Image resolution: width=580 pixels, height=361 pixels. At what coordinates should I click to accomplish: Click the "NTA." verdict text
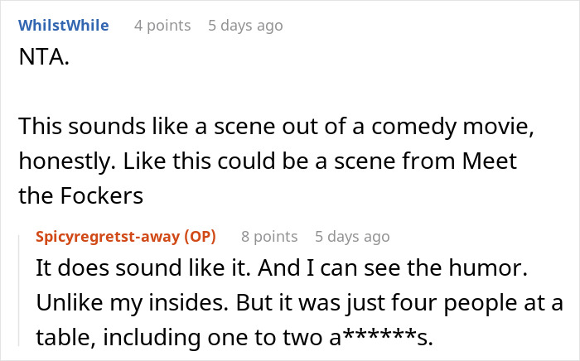[41, 58]
